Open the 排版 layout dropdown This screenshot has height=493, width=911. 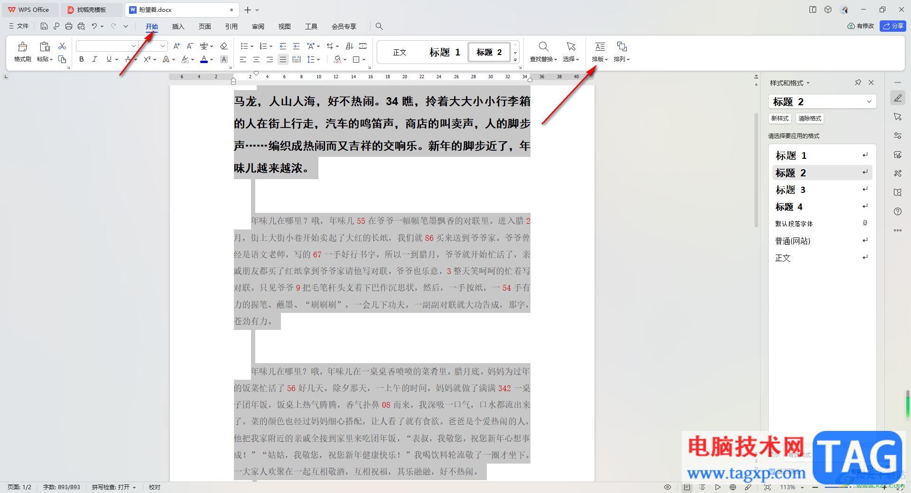[600, 59]
